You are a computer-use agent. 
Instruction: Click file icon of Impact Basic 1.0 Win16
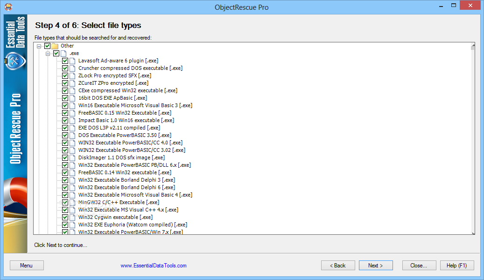pos(72,121)
